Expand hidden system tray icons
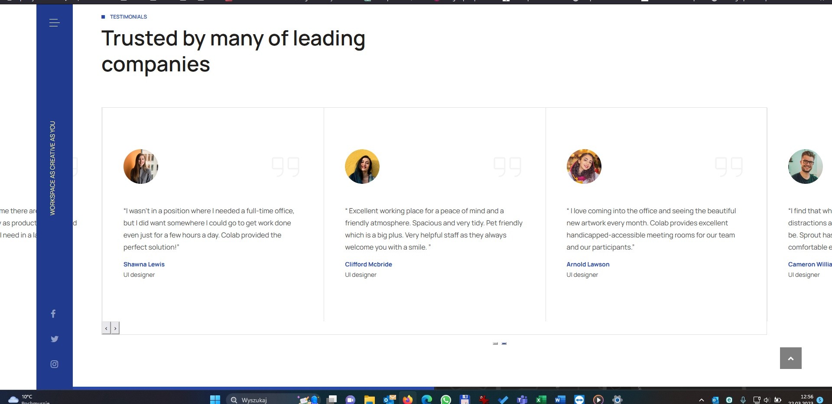832x404 pixels. (x=702, y=400)
